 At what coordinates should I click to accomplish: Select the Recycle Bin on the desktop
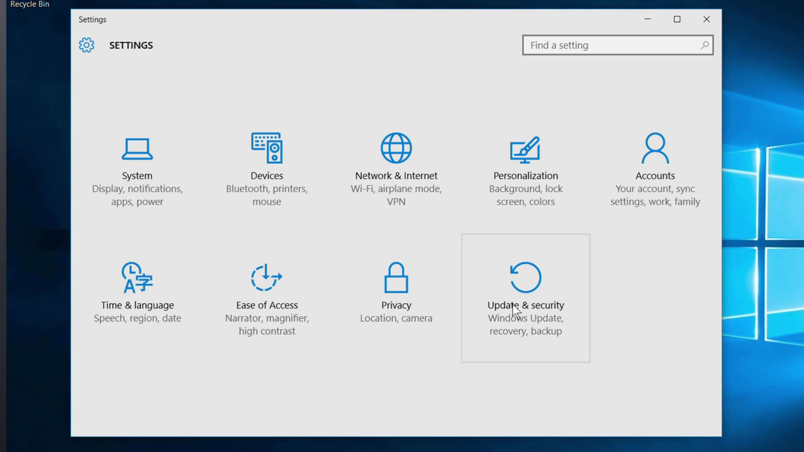[30, 4]
